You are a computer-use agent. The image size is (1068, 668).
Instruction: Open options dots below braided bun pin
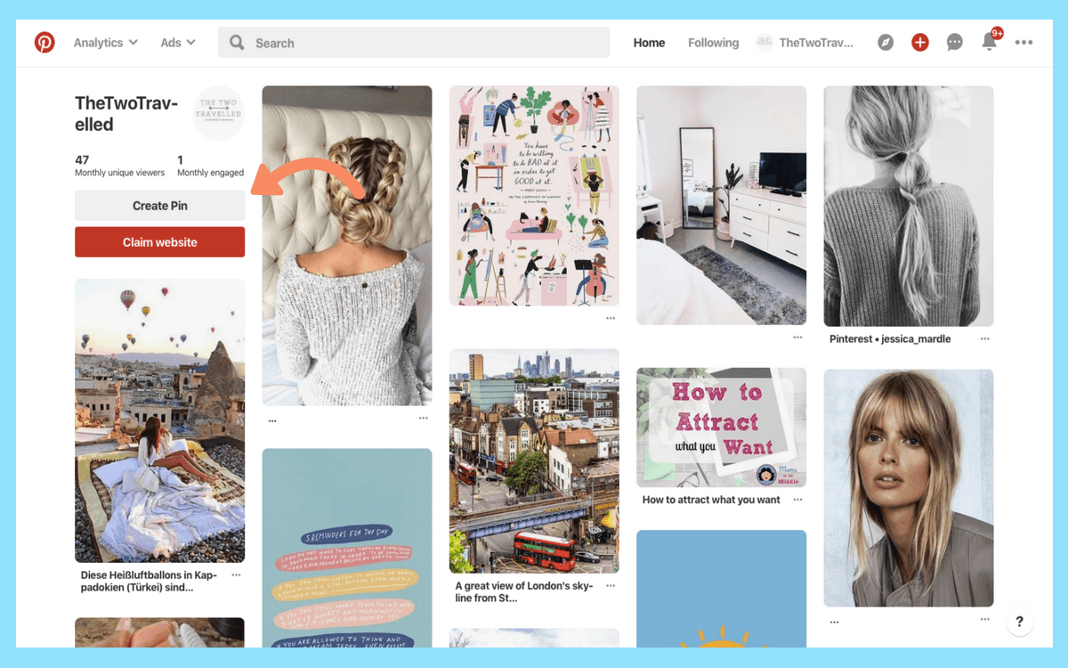click(424, 419)
